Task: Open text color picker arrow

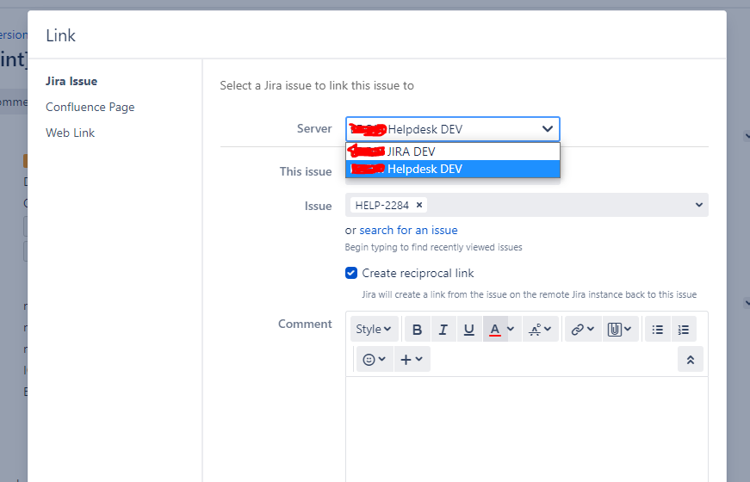Action: tap(511, 329)
